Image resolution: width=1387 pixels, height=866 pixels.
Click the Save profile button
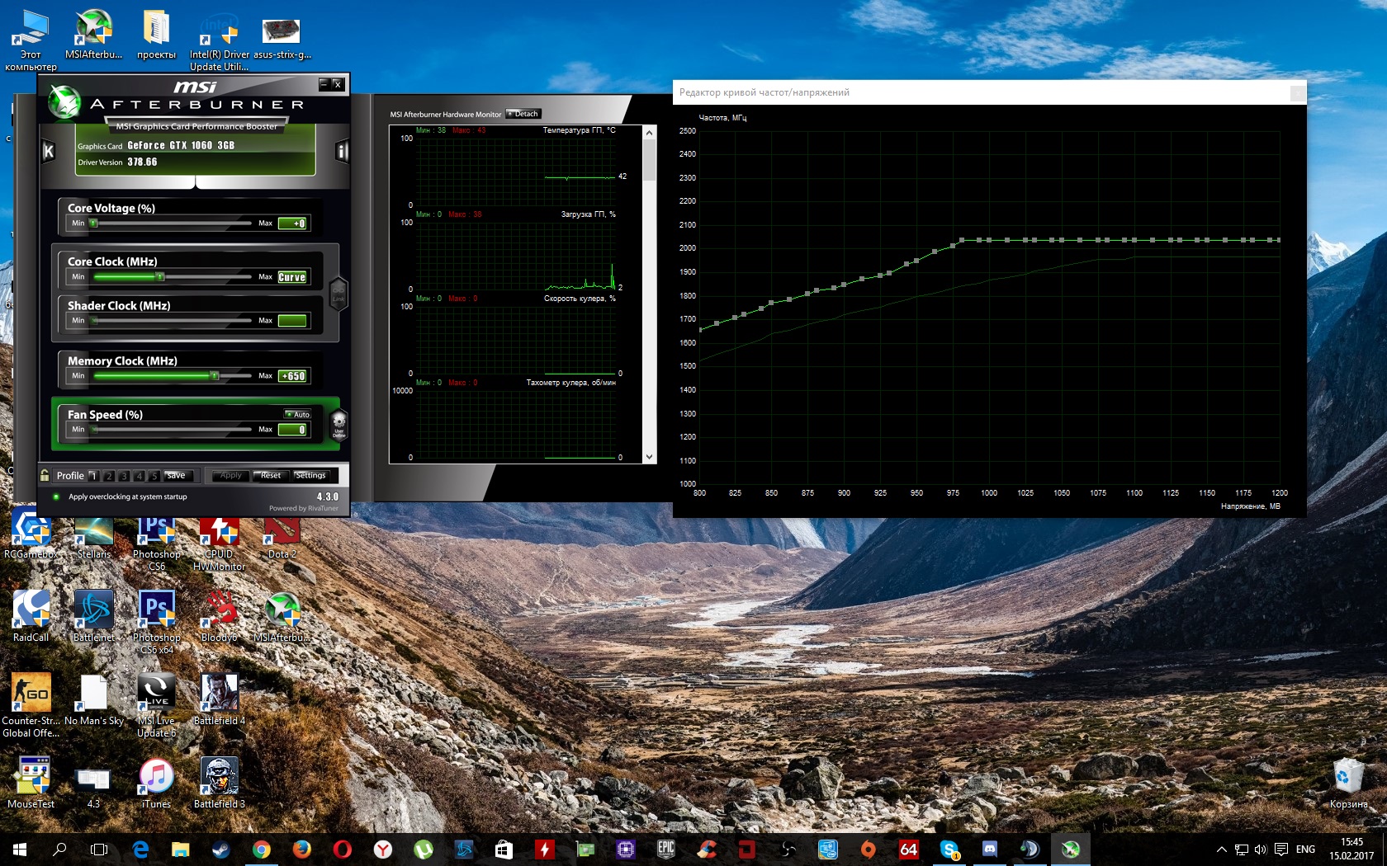(x=179, y=476)
